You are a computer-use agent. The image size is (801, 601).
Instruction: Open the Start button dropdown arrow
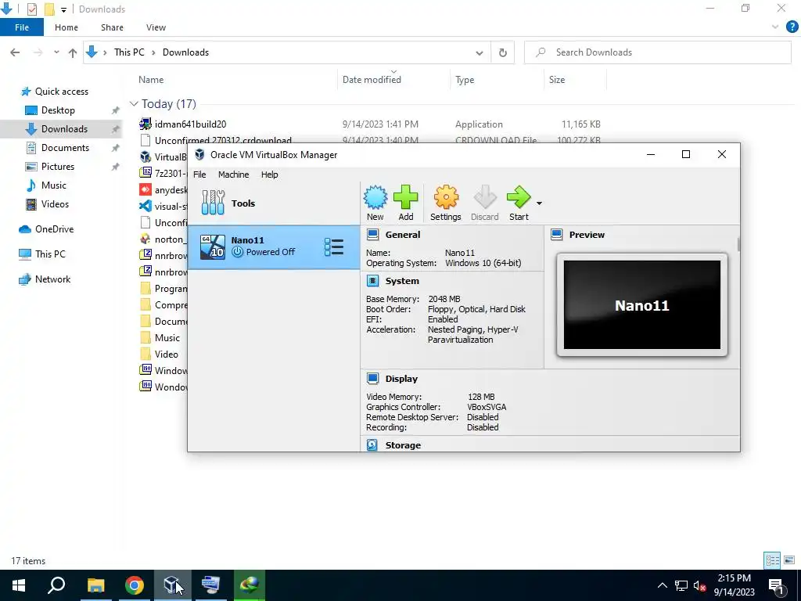[x=539, y=203]
